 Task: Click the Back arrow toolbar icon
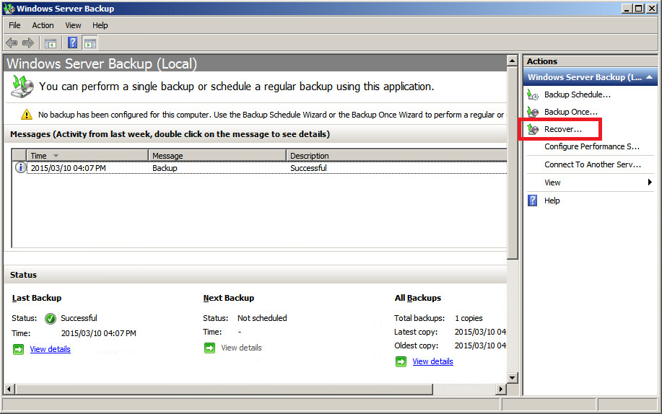click(x=12, y=43)
